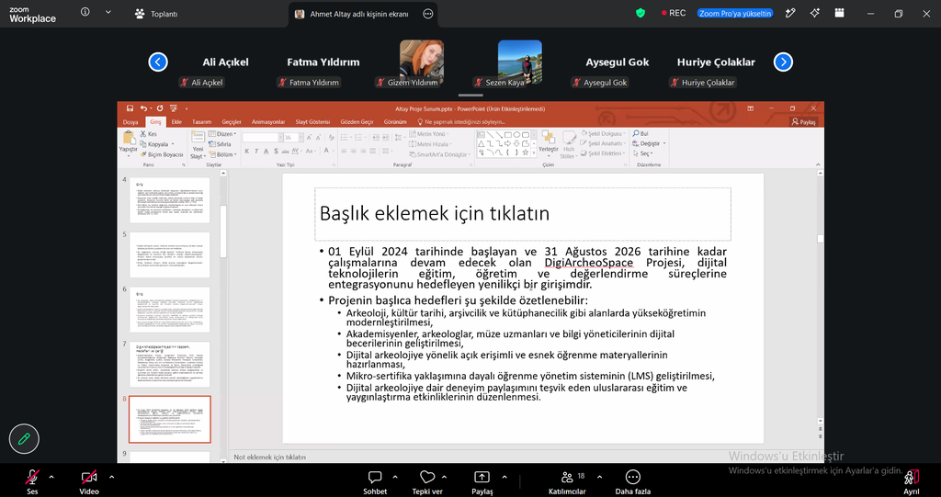
Task: Open the Kopyala dropdown arrow
Action: (x=173, y=144)
